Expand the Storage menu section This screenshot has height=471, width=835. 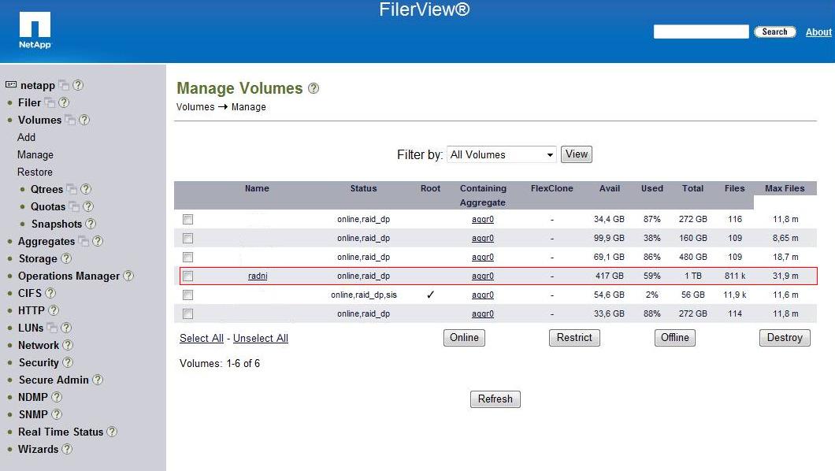(x=38, y=258)
